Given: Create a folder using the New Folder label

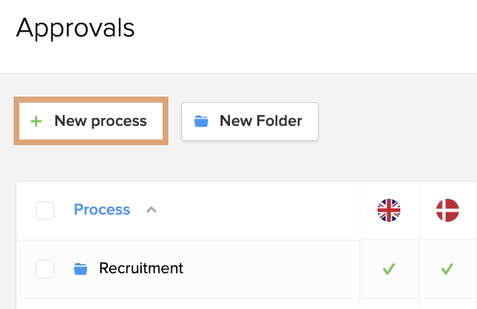Looking at the screenshot, I should point(261,121).
